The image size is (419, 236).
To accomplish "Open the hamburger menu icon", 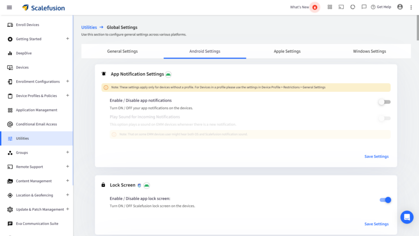I will coord(9,7).
